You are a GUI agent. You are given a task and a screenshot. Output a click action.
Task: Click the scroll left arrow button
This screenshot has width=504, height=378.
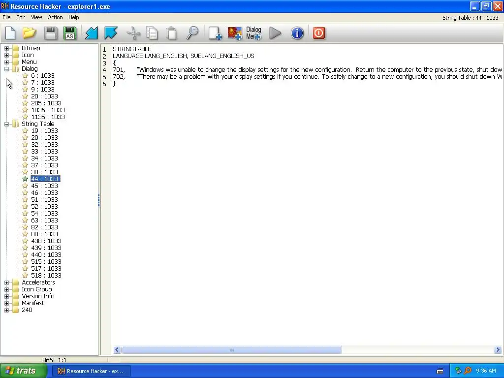pos(117,350)
